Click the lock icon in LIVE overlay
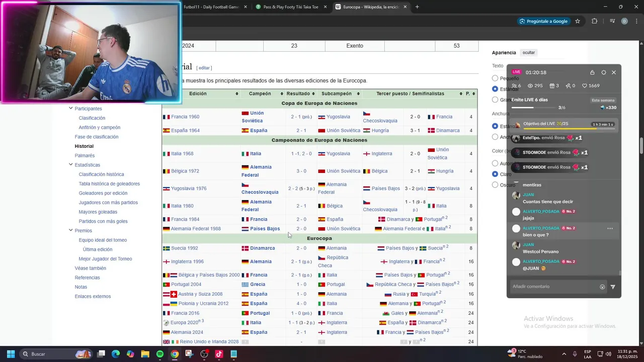The width and height of the screenshot is (644, 362). click(592, 72)
